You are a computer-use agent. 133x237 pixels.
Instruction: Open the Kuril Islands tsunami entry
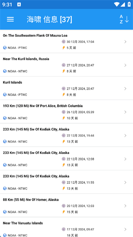click(x=66, y=88)
